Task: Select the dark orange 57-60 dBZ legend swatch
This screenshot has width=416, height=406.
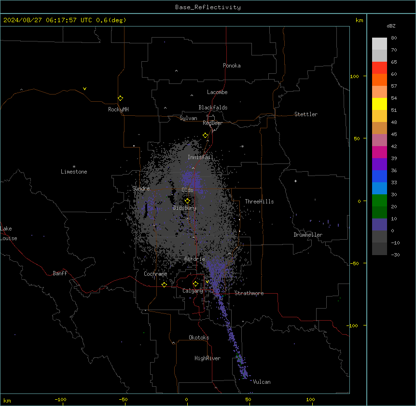Action: 379,80
